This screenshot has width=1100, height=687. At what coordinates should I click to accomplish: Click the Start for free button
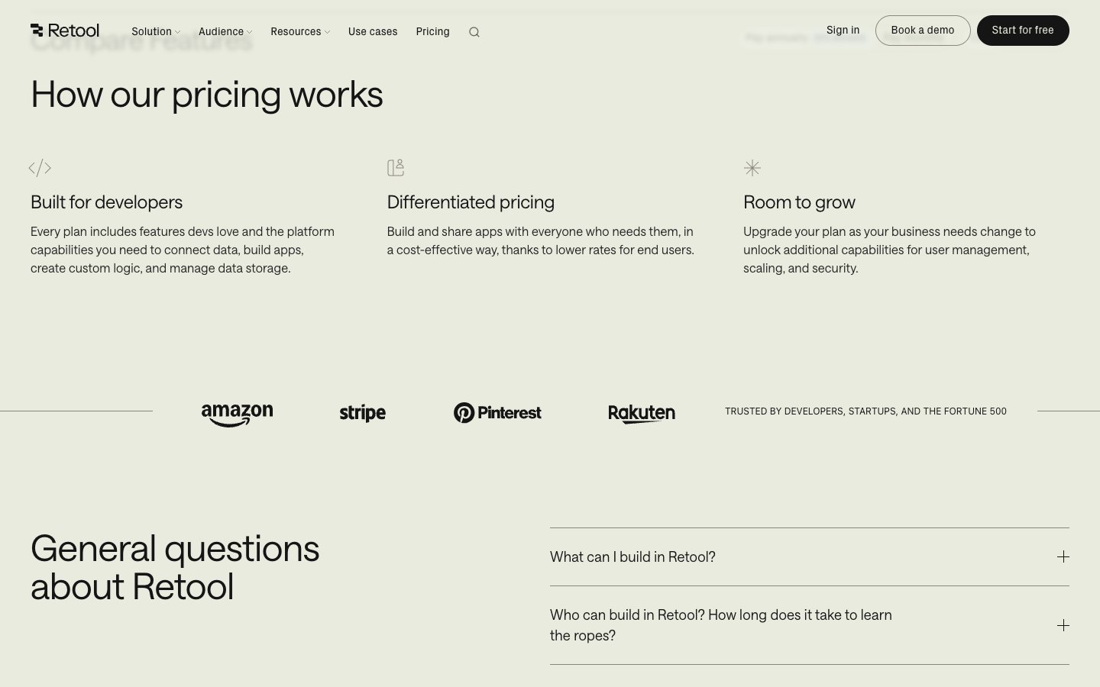click(x=1022, y=31)
